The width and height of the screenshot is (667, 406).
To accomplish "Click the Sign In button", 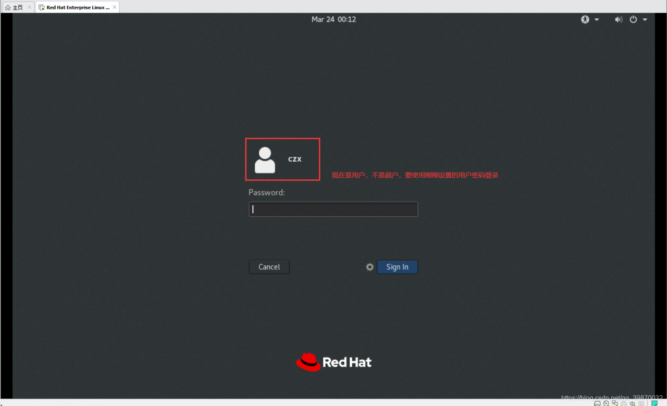I will click(397, 267).
